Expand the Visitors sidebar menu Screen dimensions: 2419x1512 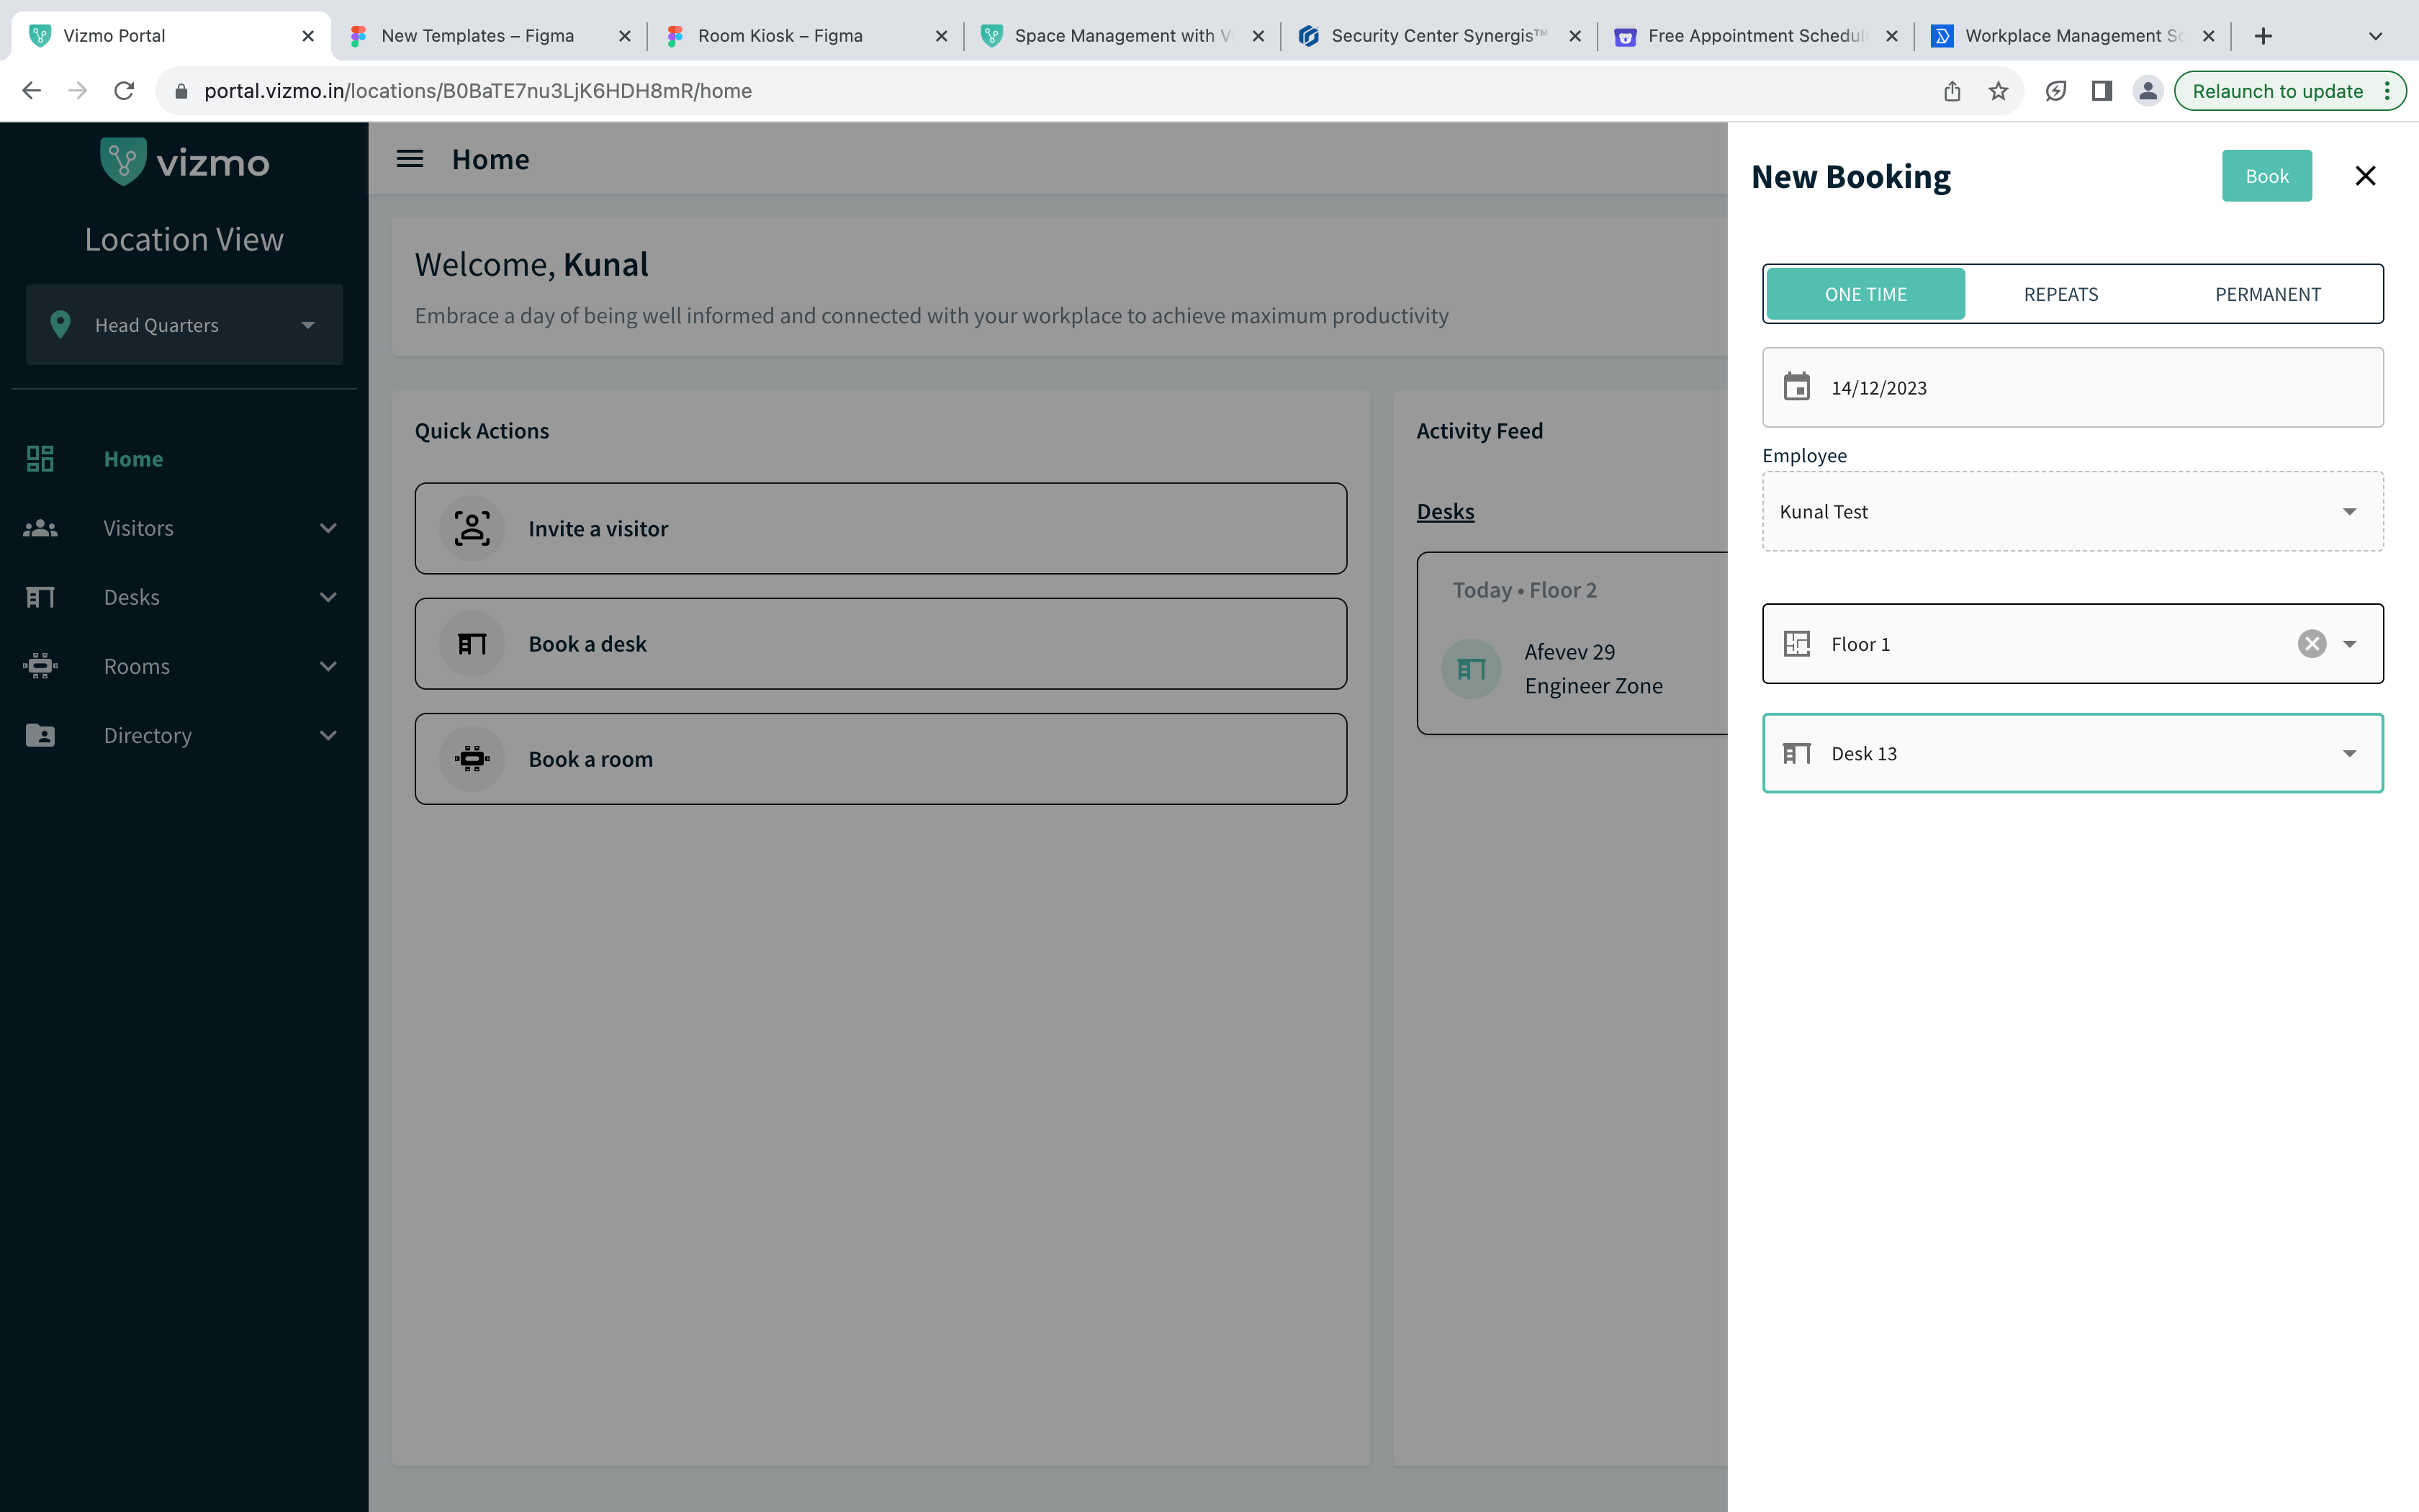pos(183,528)
